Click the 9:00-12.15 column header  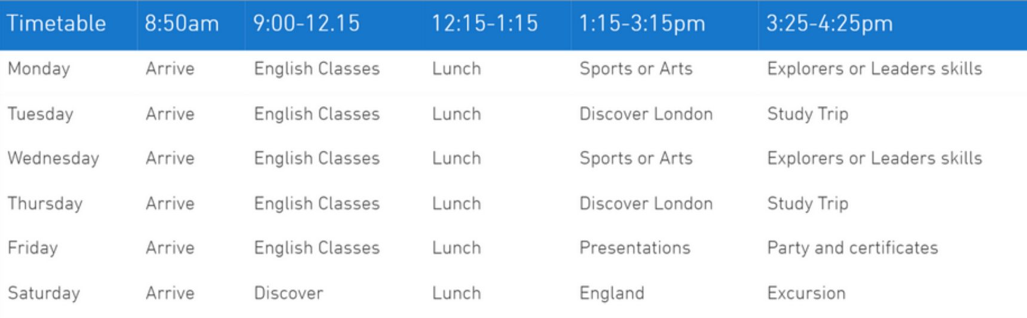pos(306,24)
